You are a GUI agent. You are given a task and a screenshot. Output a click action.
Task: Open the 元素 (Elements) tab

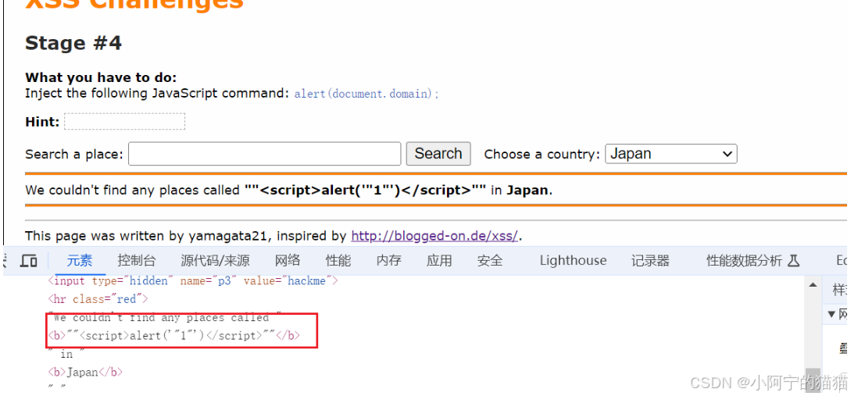pos(79,261)
